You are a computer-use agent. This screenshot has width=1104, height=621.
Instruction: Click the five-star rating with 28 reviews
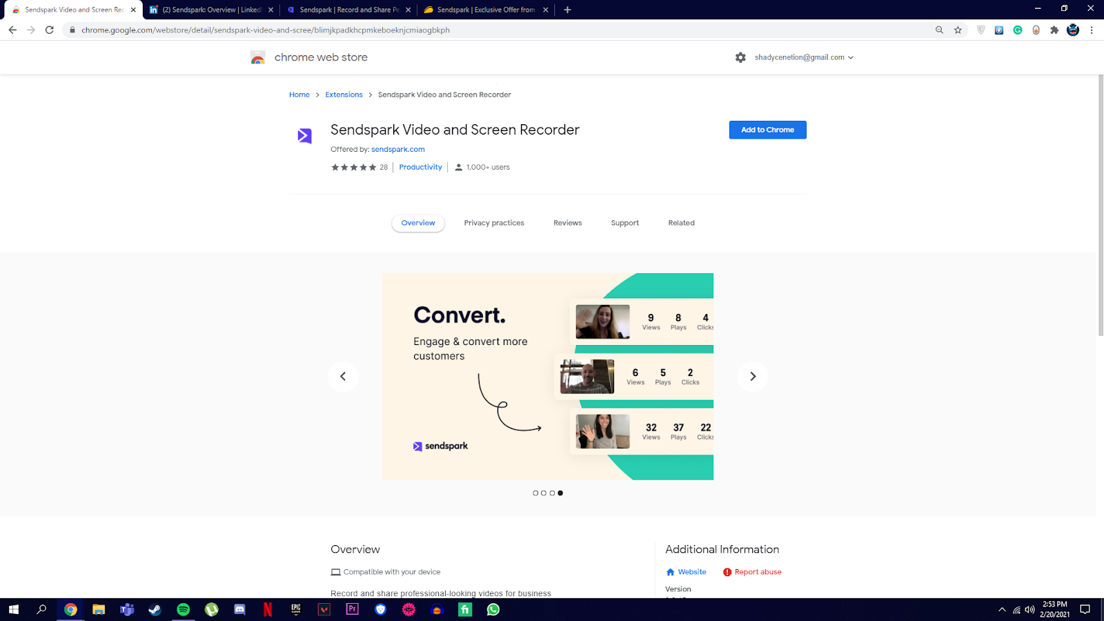point(359,167)
